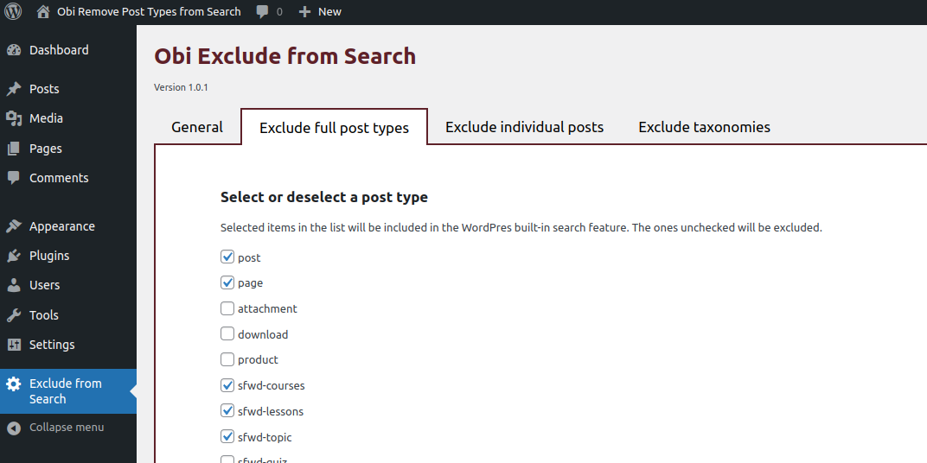Click the comment count 0 in admin bar
Screen dimensions: 927x463
point(279,12)
